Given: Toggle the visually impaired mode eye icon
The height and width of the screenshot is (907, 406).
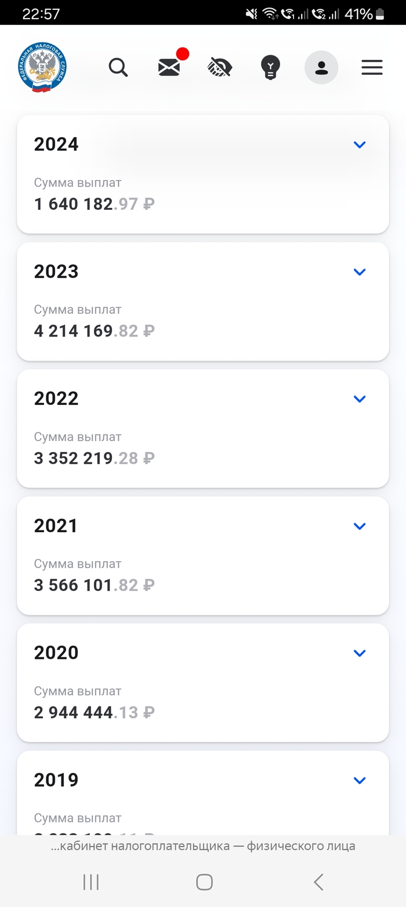Looking at the screenshot, I should click(220, 67).
